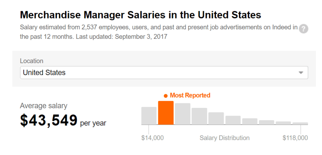The width and height of the screenshot is (322, 155).
Task: Click the $118,000 maximum salary label
Action: click(295, 138)
